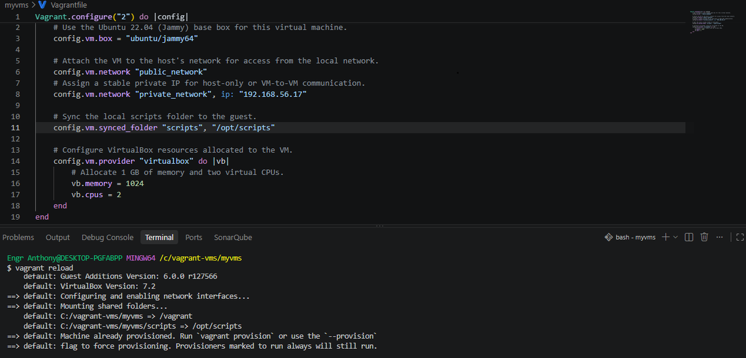The height and width of the screenshot is (358, 746).
Task: Click the comment about Ubuntu 22.04 base box
Action: point(200,27)
